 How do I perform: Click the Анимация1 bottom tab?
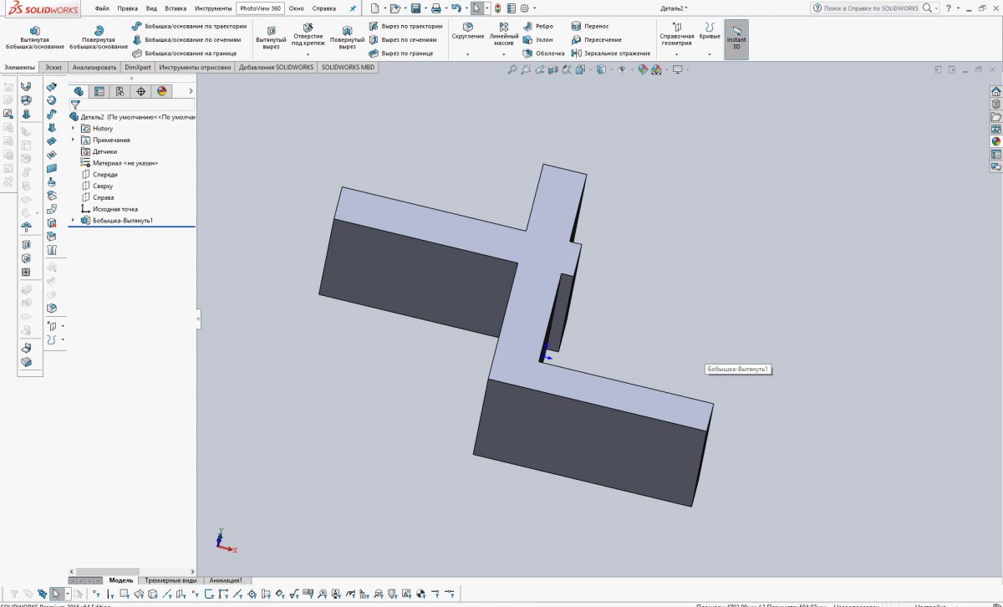pos(225,580)
